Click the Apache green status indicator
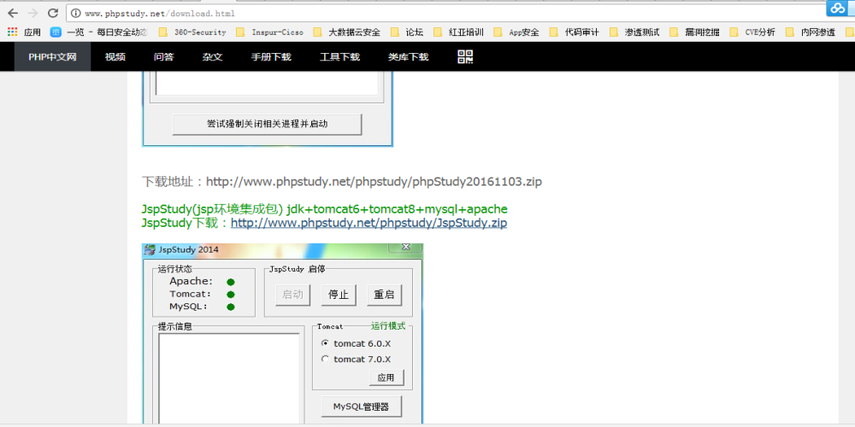Screen dimensions: 855x427 [x=231, y=282]
